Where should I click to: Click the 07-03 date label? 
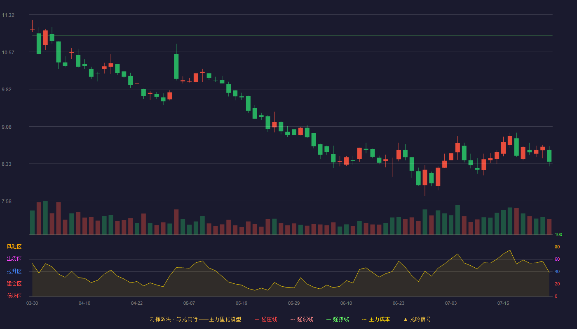click(451, 303)
